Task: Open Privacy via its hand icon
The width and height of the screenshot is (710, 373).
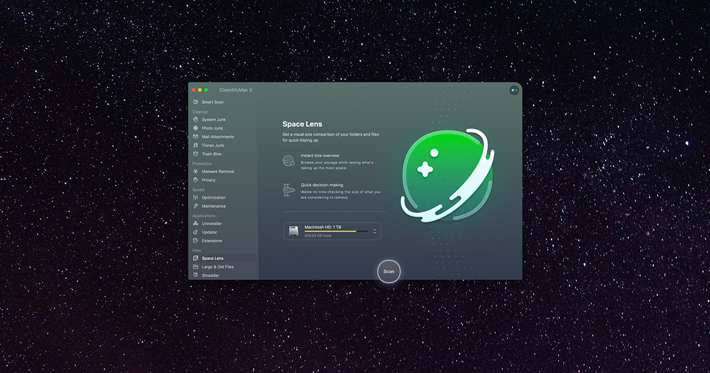Action: pyautogui.click(x=195, y=180)
